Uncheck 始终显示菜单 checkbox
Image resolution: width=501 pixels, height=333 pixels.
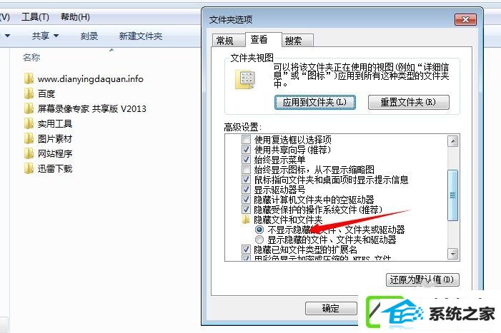pyautogui.click(x=246, y=159)
